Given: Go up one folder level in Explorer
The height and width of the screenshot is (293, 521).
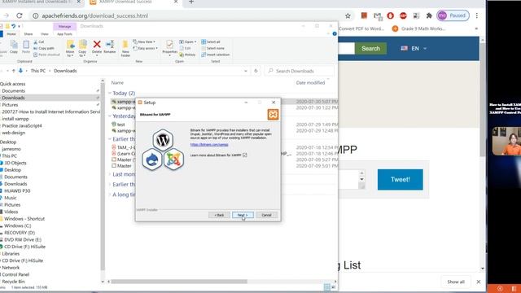Looking at the screenshot, I should pos(13,71).
